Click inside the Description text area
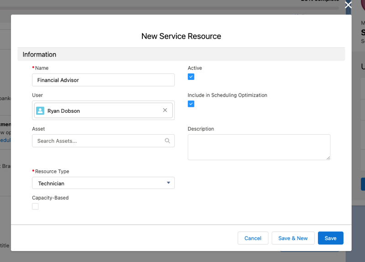The width and height of the screenshot is (365, 262). click(259, 147)
